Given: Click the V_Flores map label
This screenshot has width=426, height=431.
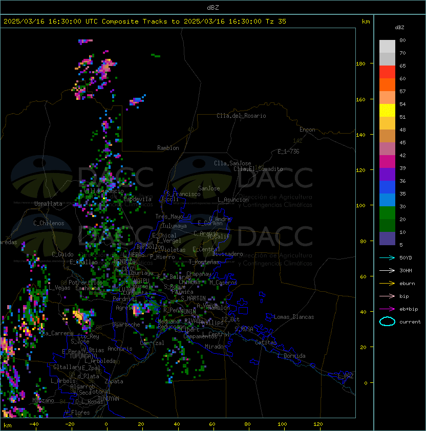Looking at the screenshot, I should coord(77,413).
